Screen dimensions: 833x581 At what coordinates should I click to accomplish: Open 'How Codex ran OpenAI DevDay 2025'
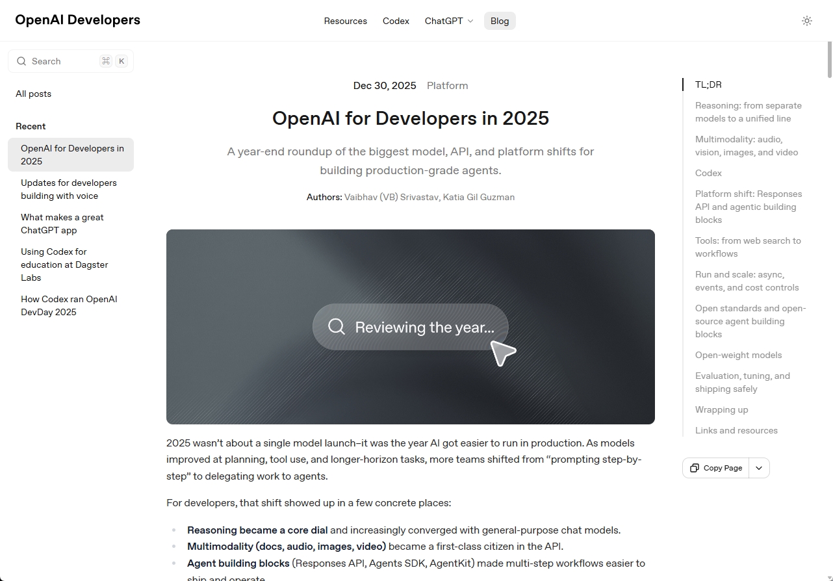(71, 305)
